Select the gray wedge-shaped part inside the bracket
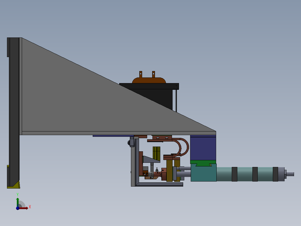Screen dimensions: 301x226 click(x=151, y=159)
